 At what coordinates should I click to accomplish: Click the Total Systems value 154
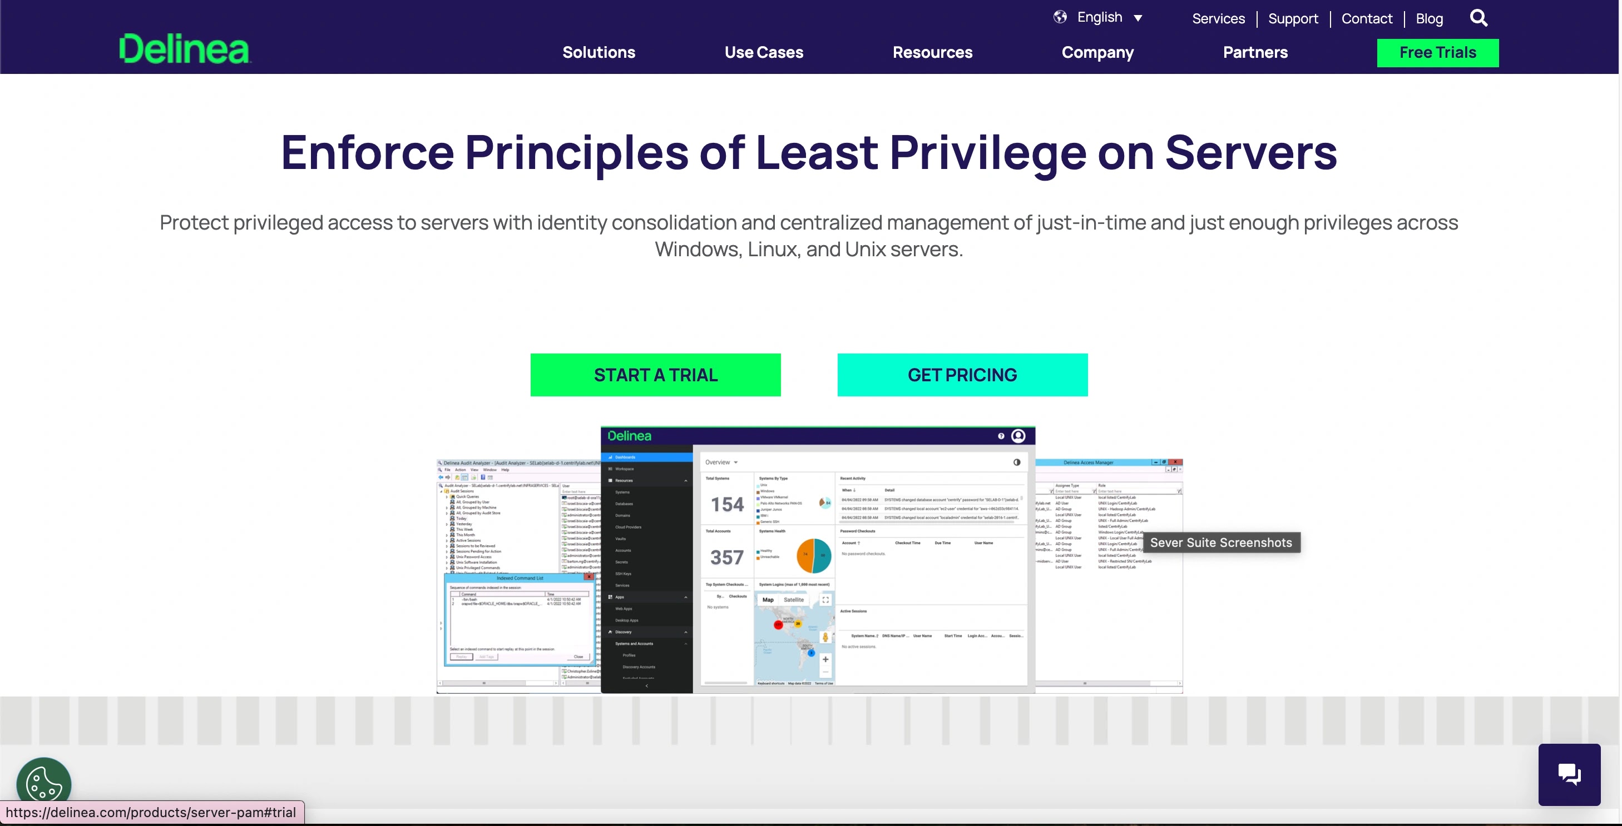click(727, 505)
